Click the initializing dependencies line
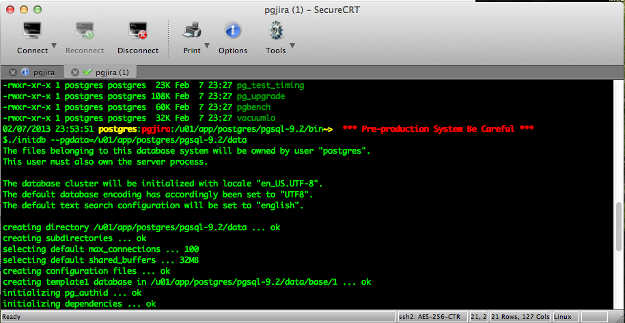Viewport: 625px width, 323px height. (79, 304)
